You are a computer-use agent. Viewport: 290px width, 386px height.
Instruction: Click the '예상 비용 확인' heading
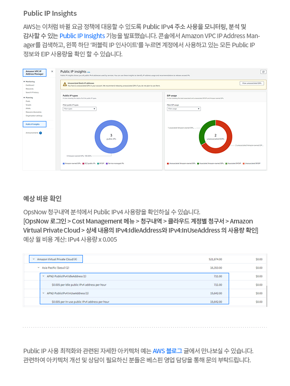42,199
